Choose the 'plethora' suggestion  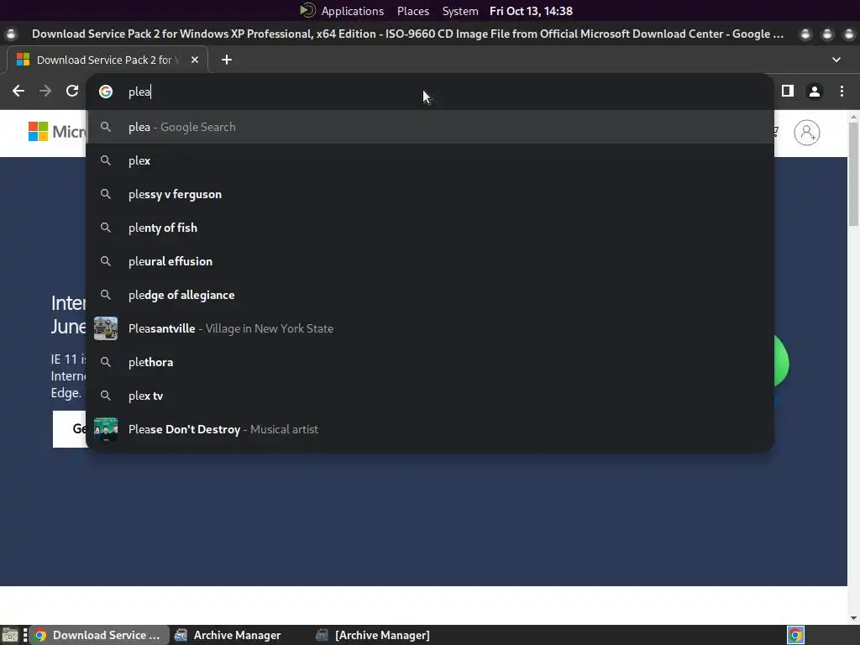pos(430,362)
